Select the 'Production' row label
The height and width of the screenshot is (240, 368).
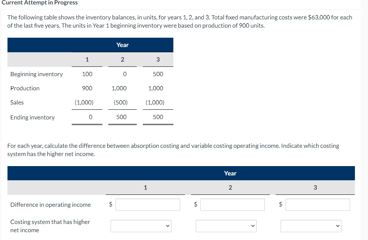(x=25, y=88)
